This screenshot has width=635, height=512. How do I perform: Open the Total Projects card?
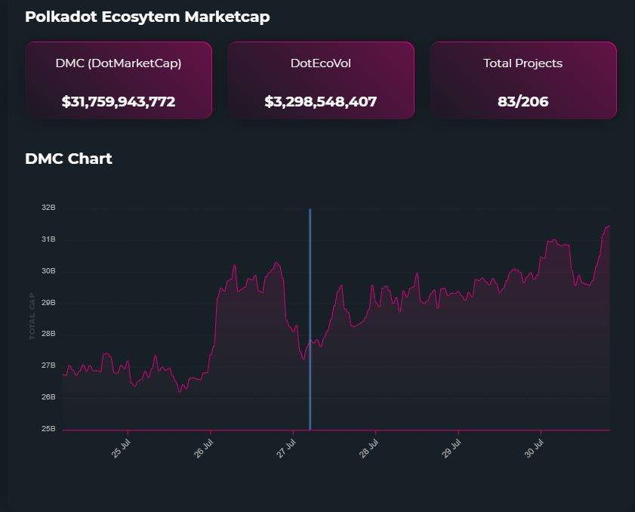tap(523, 80)
